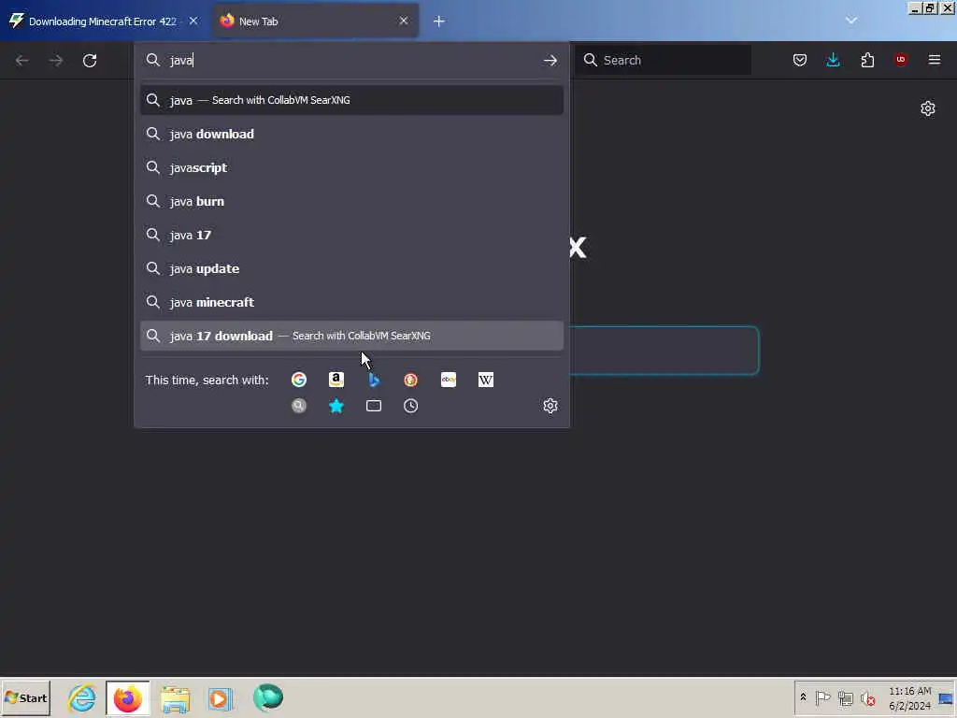This screenshot has width=957, height=718.
Task: Open the green globe taskbar app
Action: tap(268, 697)
